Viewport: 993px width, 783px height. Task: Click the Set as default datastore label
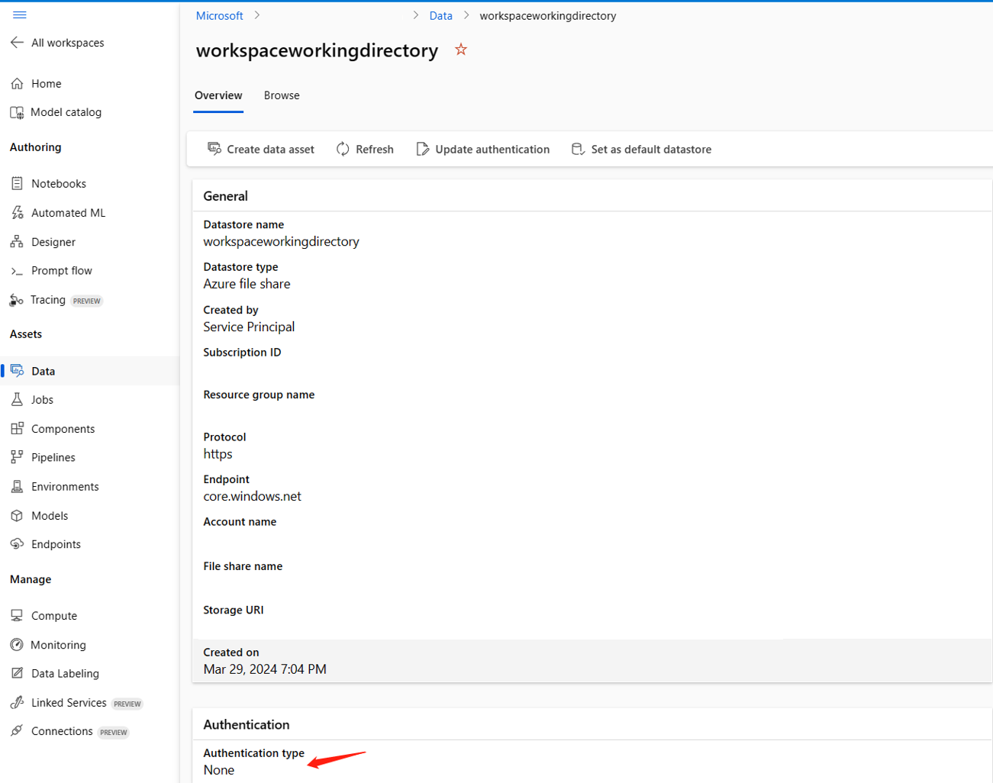click(x=651, y=150)
